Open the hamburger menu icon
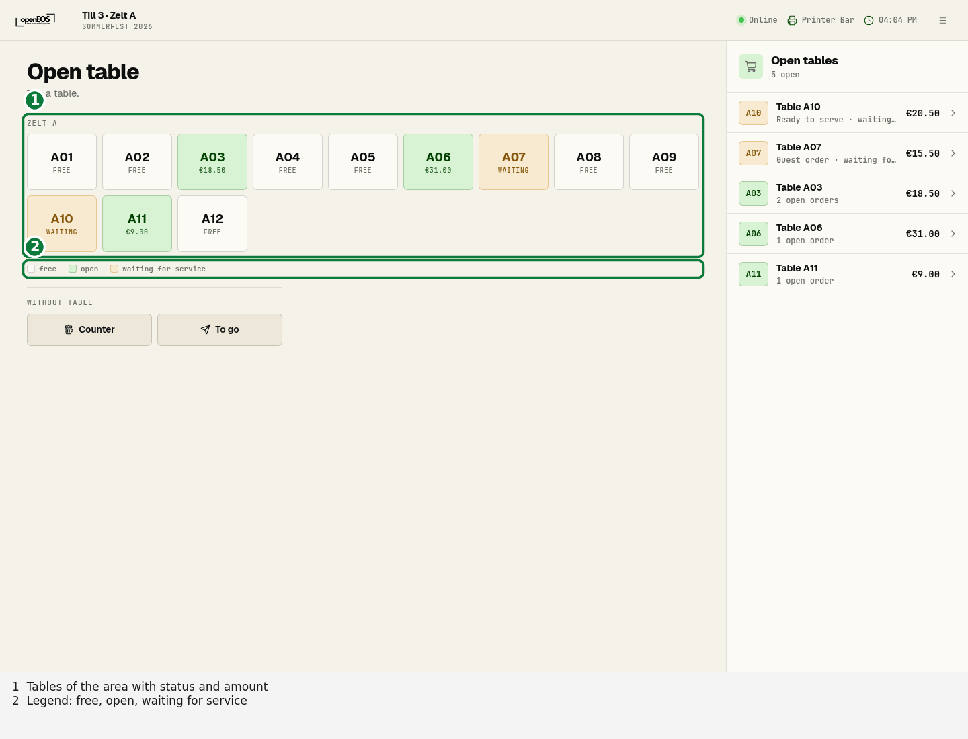Viewport: 968px width, 739px height. [942, 20]
